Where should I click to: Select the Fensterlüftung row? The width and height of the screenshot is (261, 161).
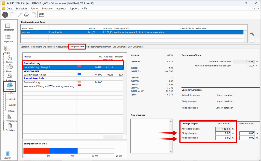tap(73, 82)
